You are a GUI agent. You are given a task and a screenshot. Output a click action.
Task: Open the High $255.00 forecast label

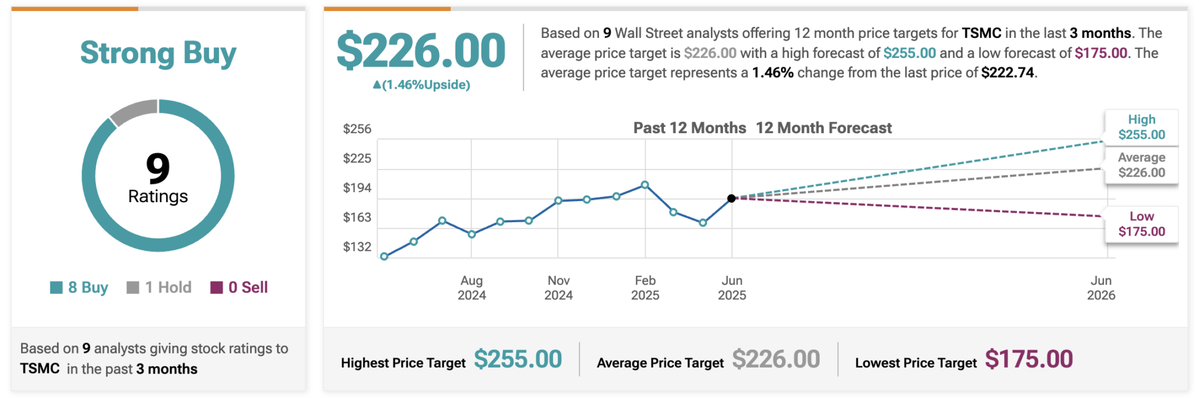point(1141,127)
